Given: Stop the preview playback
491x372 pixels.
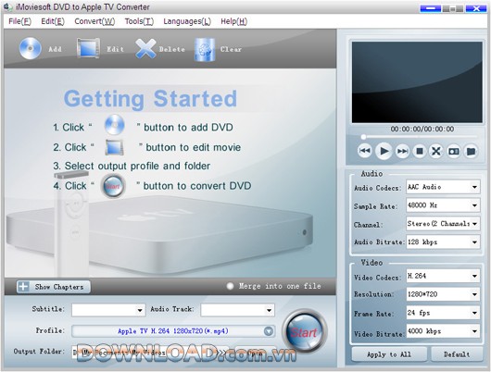Looking at the screenshot, I should click(420, 152).
